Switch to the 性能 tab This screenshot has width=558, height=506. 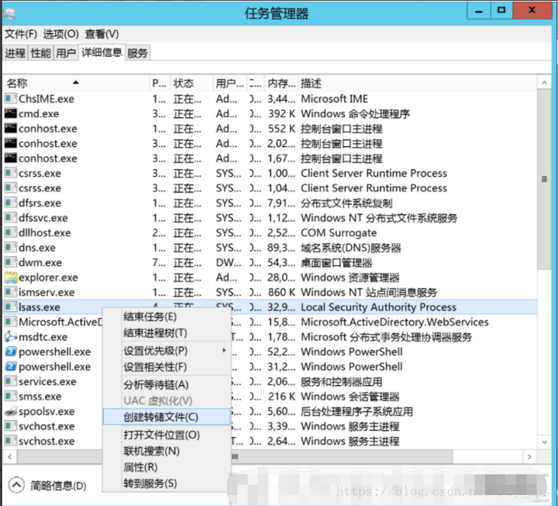tap(41, 53)
